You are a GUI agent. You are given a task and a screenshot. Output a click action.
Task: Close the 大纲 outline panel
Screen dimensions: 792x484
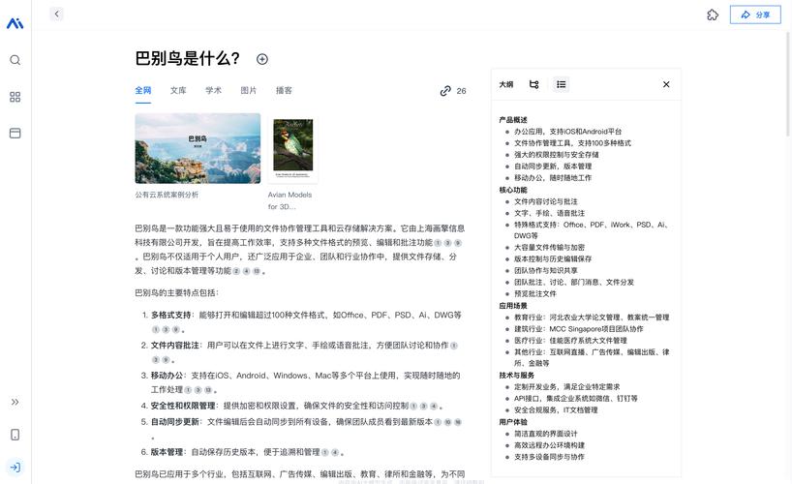666,84
